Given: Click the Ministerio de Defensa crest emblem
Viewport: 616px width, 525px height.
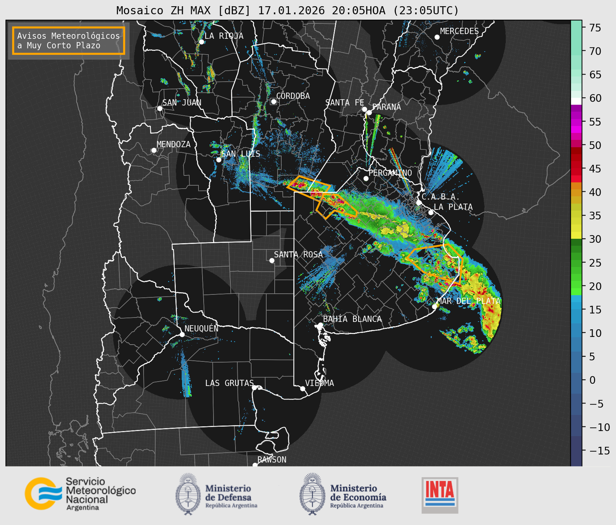Looking at the screenshot, I should pos(188,494).
